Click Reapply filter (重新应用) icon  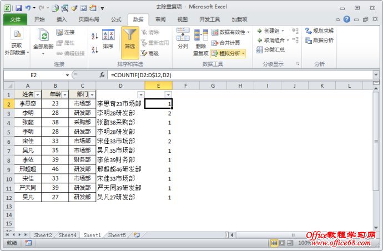(144, 43)
